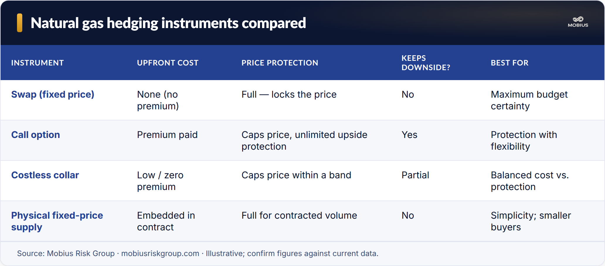
Task: Click the PRICE PROTECTION column header
Action: point(280,63)
